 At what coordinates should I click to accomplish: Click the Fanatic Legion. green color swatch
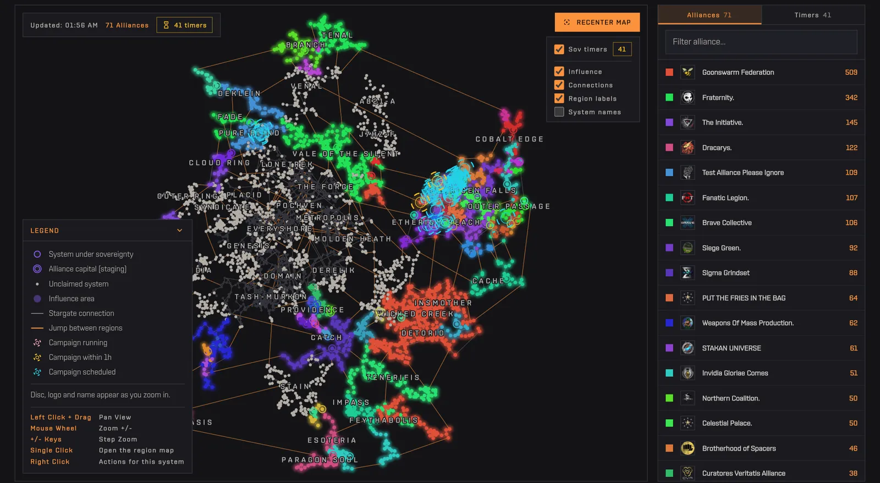coord(669,197)
